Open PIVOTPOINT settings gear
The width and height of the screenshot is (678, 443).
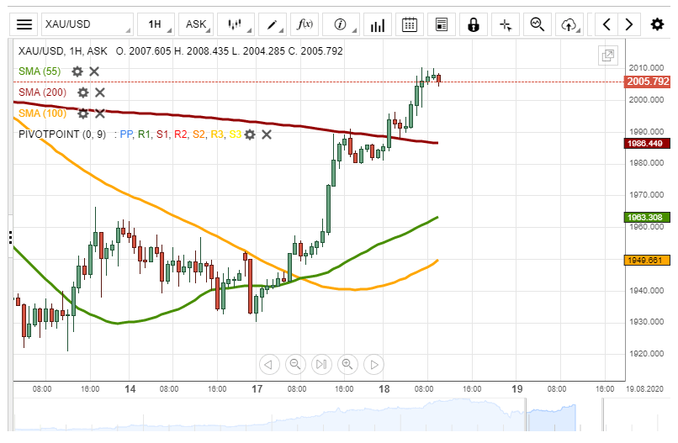tap(250, 134)
